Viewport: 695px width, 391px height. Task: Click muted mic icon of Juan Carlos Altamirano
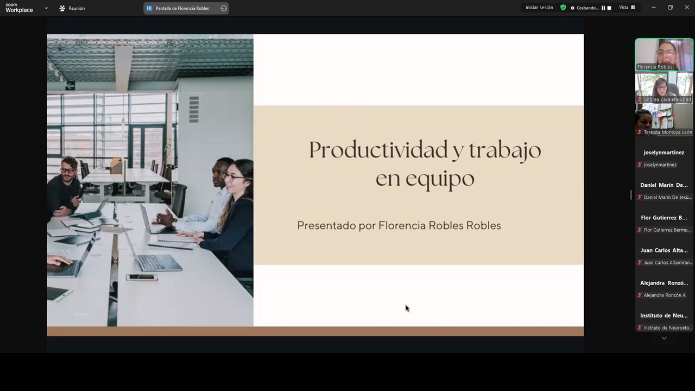pos(640,263)
